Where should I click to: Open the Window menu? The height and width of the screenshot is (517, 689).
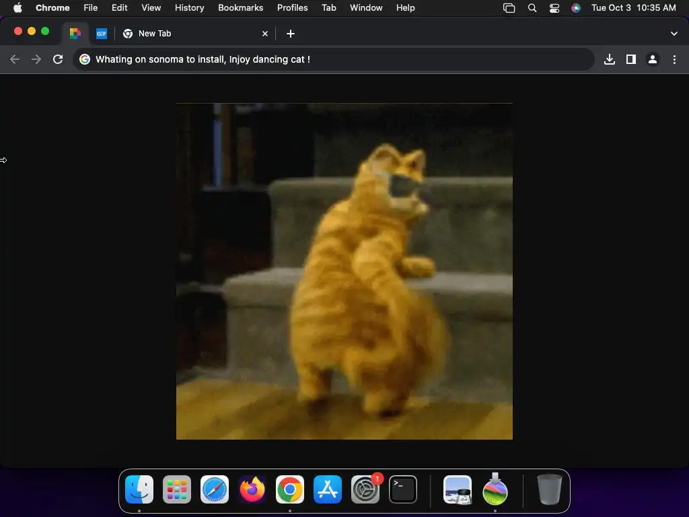(366, 7)
